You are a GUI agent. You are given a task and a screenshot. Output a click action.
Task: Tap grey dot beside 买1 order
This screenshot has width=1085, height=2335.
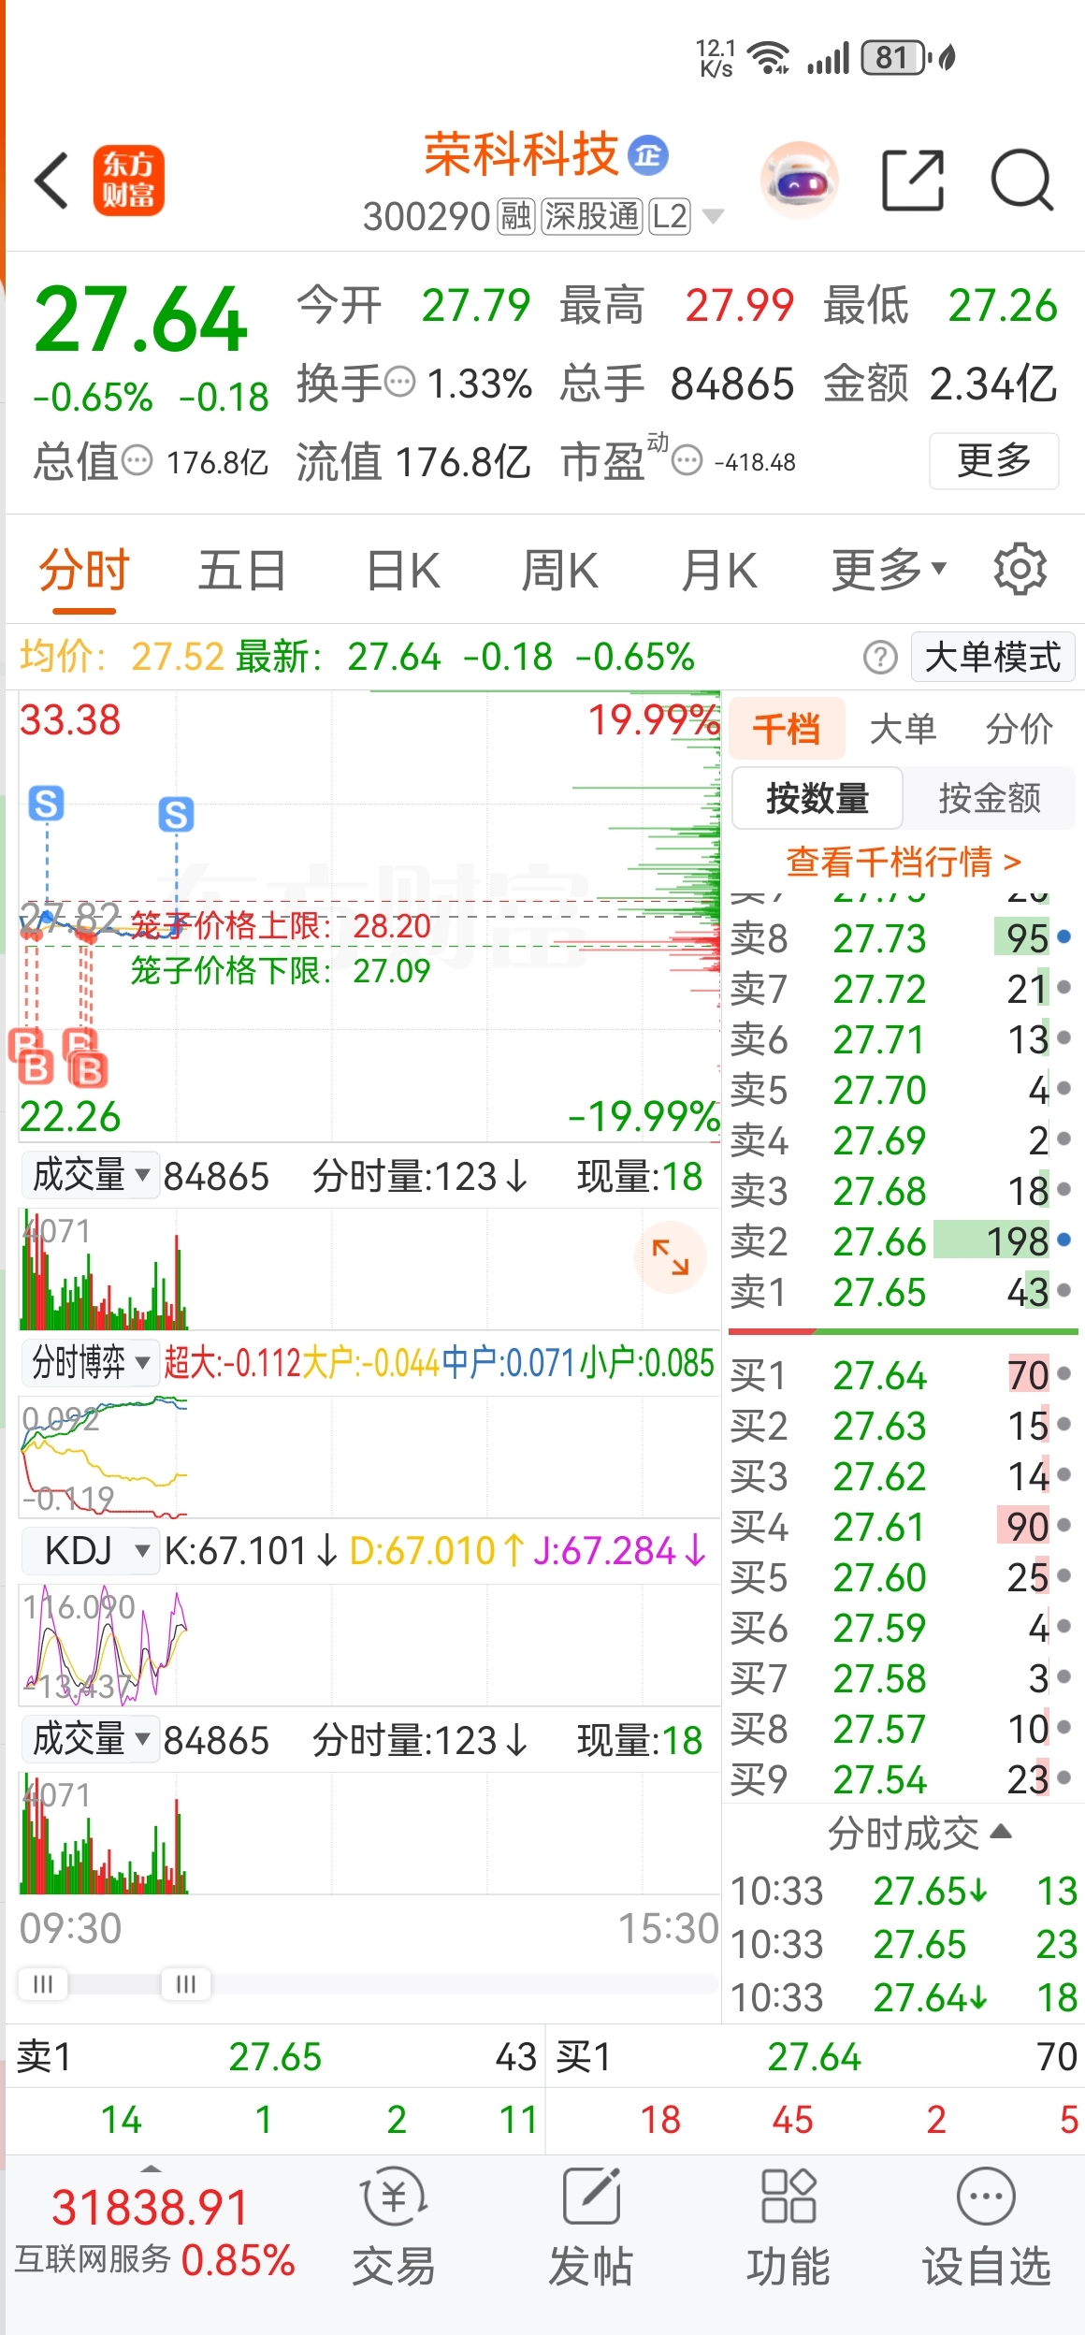(x=1063, y=1374)
